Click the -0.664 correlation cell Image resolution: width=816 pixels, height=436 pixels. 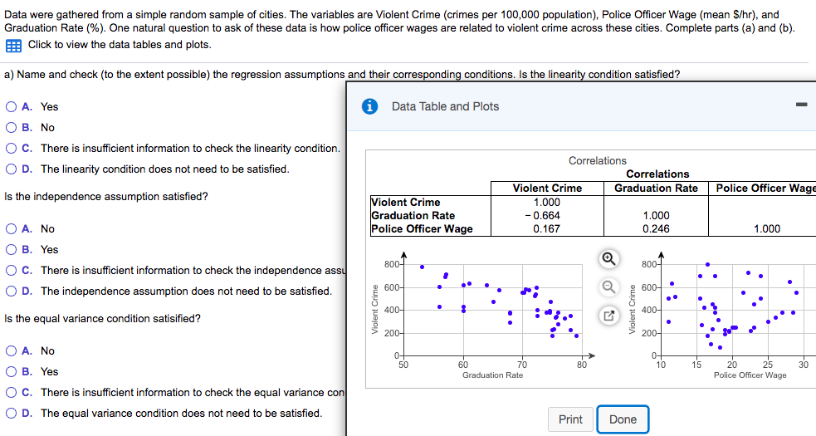click(543, 216)
